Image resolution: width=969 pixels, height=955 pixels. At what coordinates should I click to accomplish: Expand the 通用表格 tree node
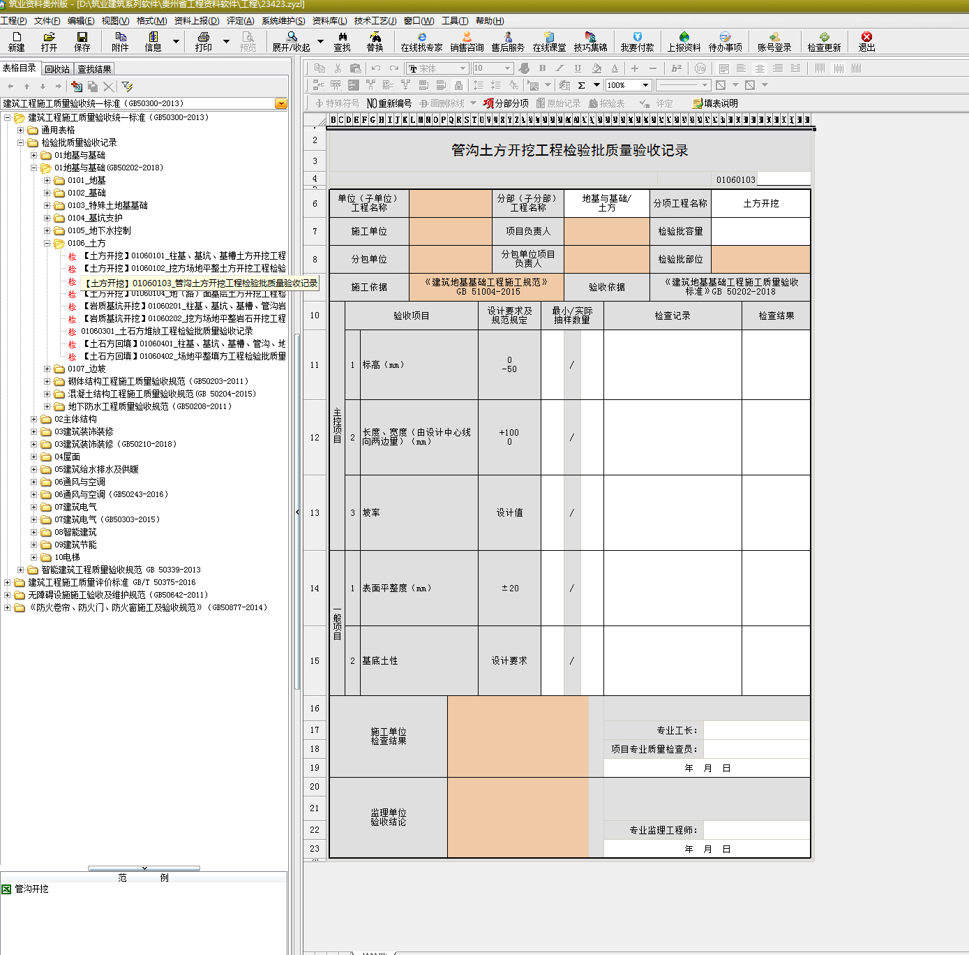(21, 130)
